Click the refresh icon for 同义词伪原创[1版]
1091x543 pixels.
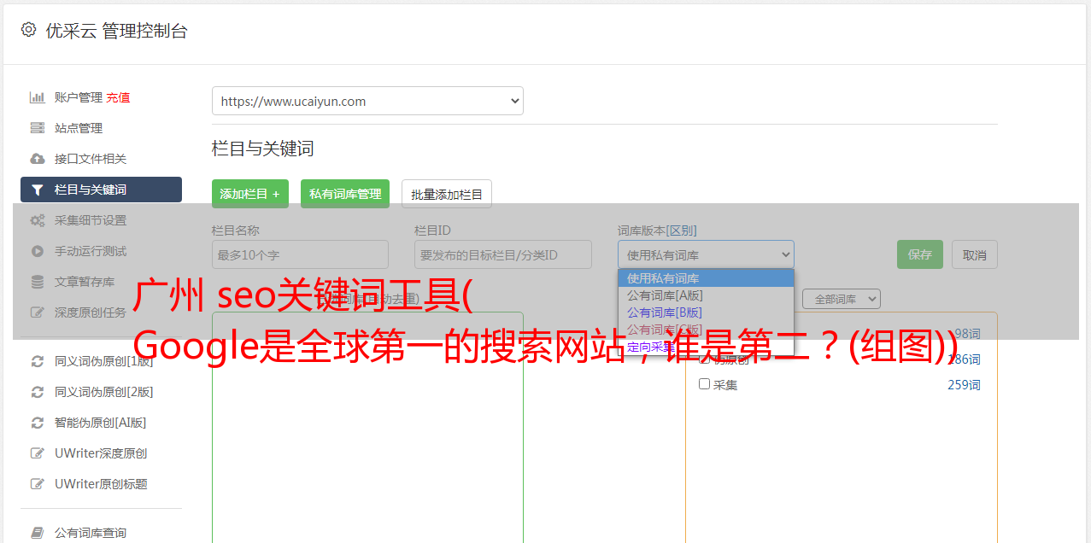pyautogui.click(x=38, y=361)
